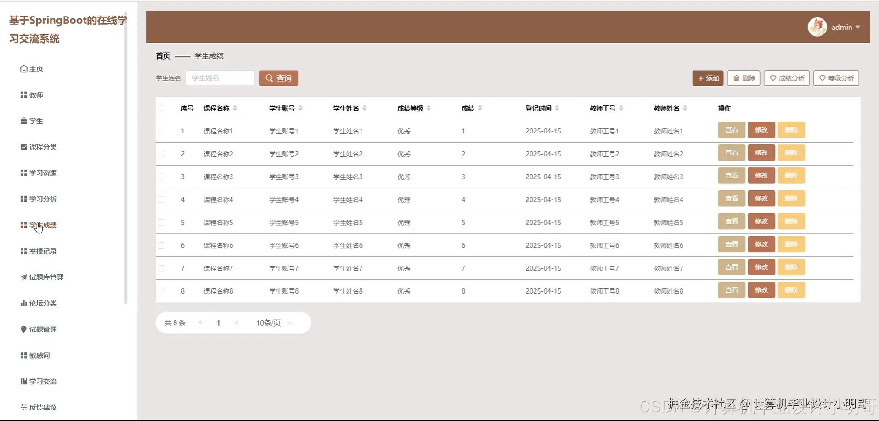
Task: Click sort arrows next to 教师工号
Action: (621, 108)
